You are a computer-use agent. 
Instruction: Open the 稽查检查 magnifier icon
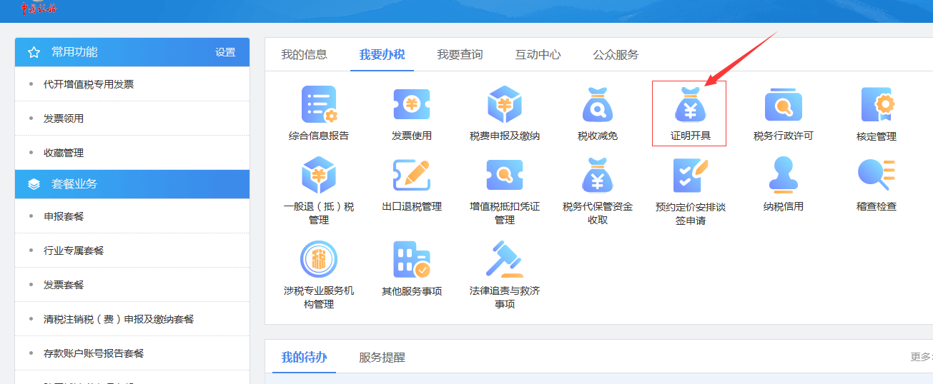click(x=876, y=176)
